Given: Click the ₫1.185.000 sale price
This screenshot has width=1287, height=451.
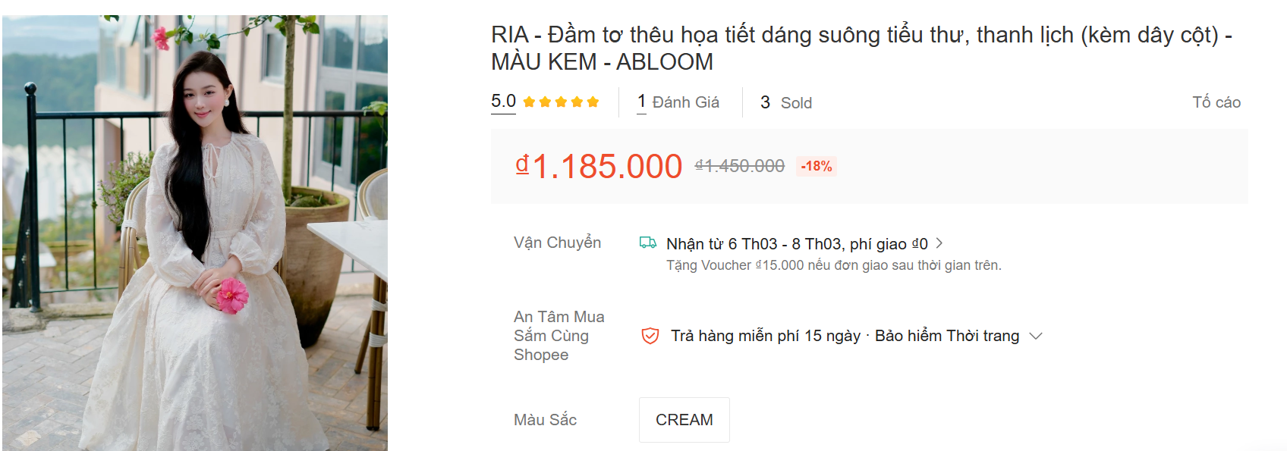Looking at the screenshot, I should coord(599,166).
